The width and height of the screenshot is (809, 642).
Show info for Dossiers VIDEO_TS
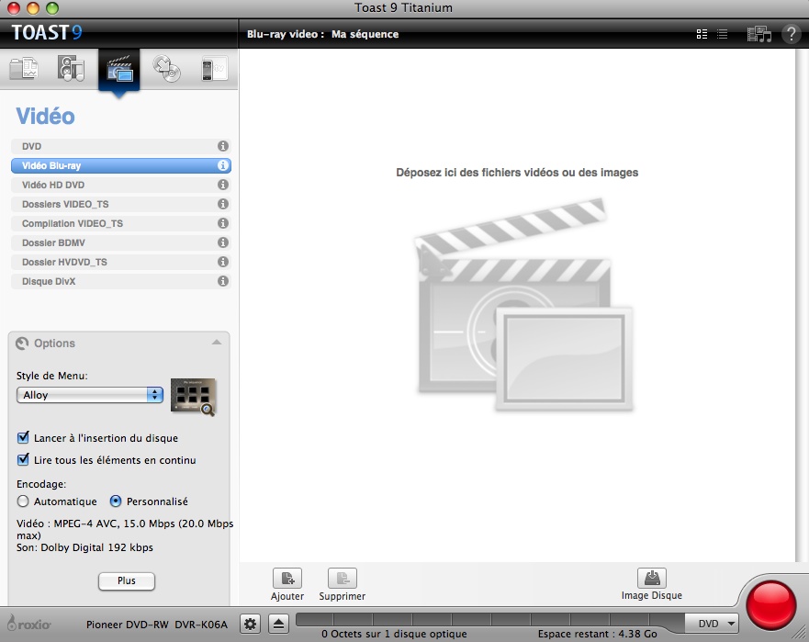(223, 204)
